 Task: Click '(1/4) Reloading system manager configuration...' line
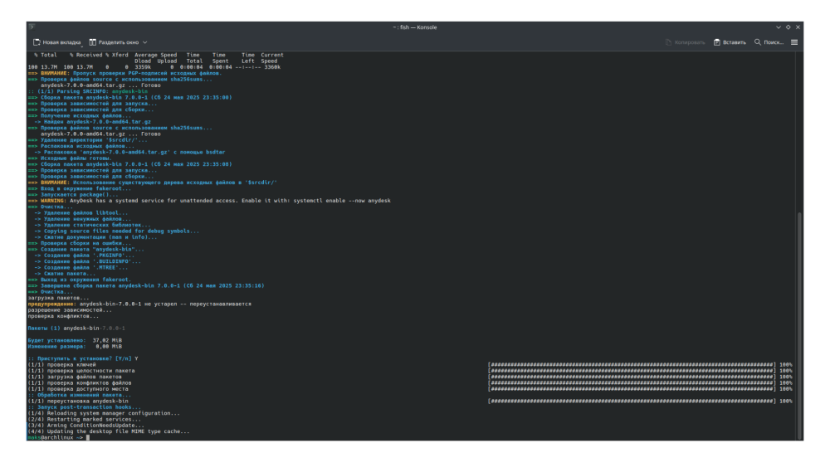[104, 413]
